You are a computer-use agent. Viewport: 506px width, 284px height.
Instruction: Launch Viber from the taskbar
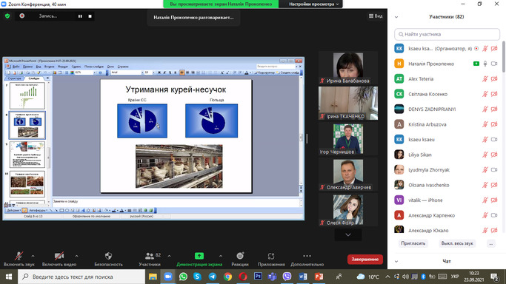[x=287, y=277]
